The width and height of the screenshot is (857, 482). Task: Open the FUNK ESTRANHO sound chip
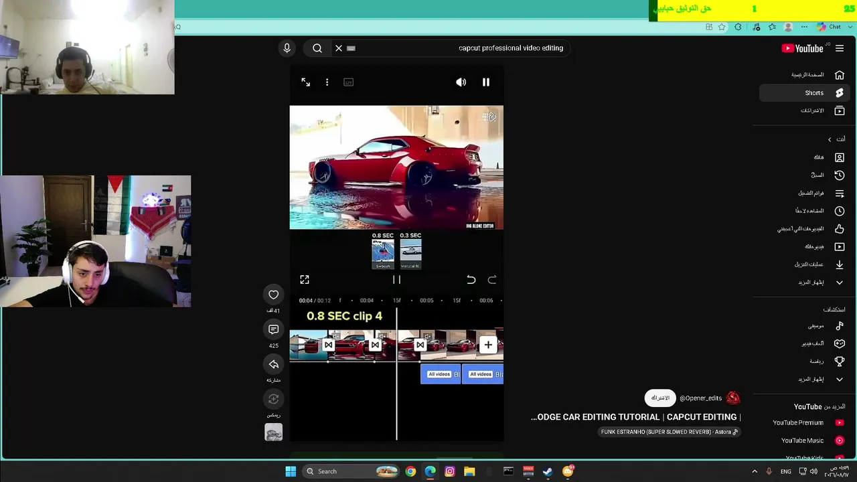pyautogui.click(x=670, y=432)
